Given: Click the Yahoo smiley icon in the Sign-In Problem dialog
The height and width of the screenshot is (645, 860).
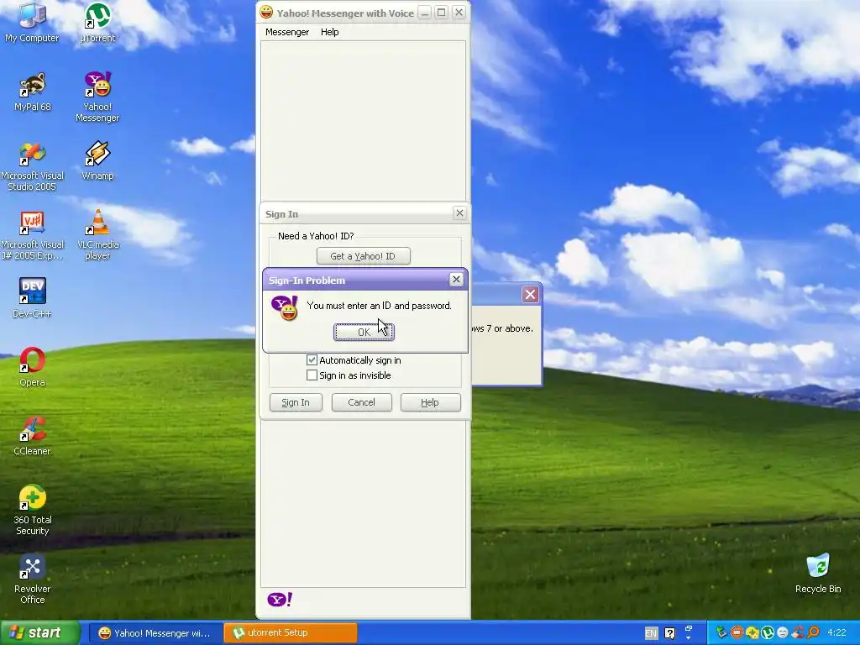Looking at the screenshot, I should [285, 307].
